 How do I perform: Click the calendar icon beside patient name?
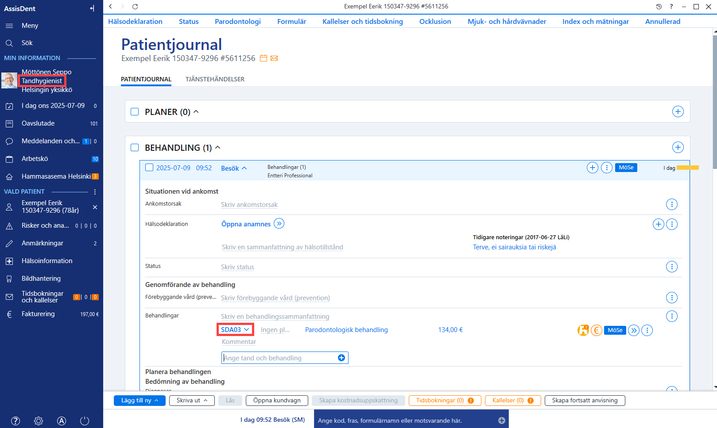(x=264, y=58)
